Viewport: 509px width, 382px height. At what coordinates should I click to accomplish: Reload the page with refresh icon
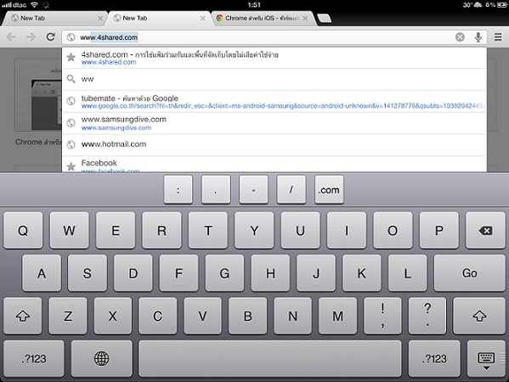(x=51, y=37)
